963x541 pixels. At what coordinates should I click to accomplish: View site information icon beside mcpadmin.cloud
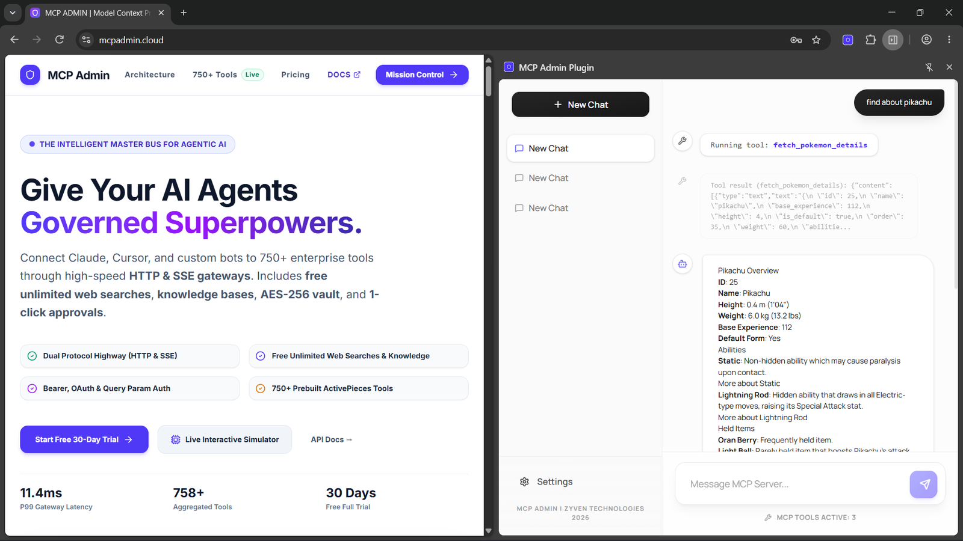[x=87, y=40]
